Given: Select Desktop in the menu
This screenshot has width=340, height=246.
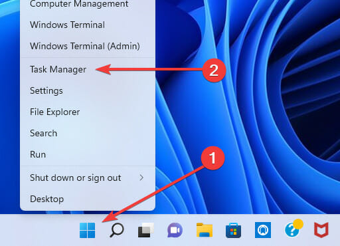Looking at the screenshot, I should (x=88, y=199).
